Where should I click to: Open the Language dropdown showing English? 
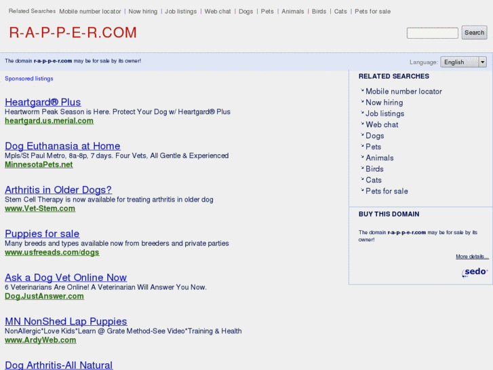click(x=463, y=62)
